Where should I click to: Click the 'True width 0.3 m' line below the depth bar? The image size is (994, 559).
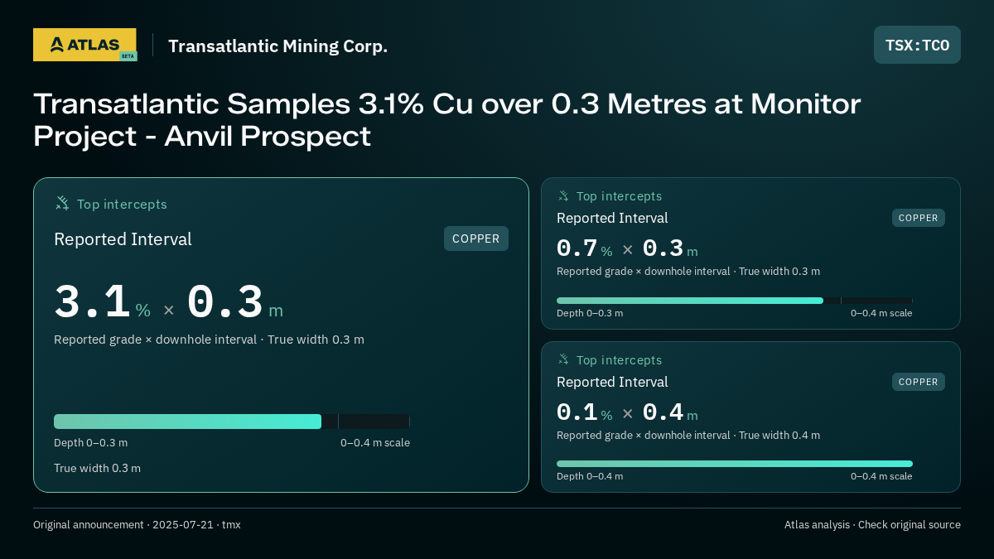pos(97,468)
